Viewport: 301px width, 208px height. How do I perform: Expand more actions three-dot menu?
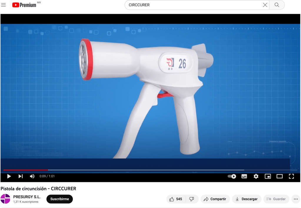296,199
